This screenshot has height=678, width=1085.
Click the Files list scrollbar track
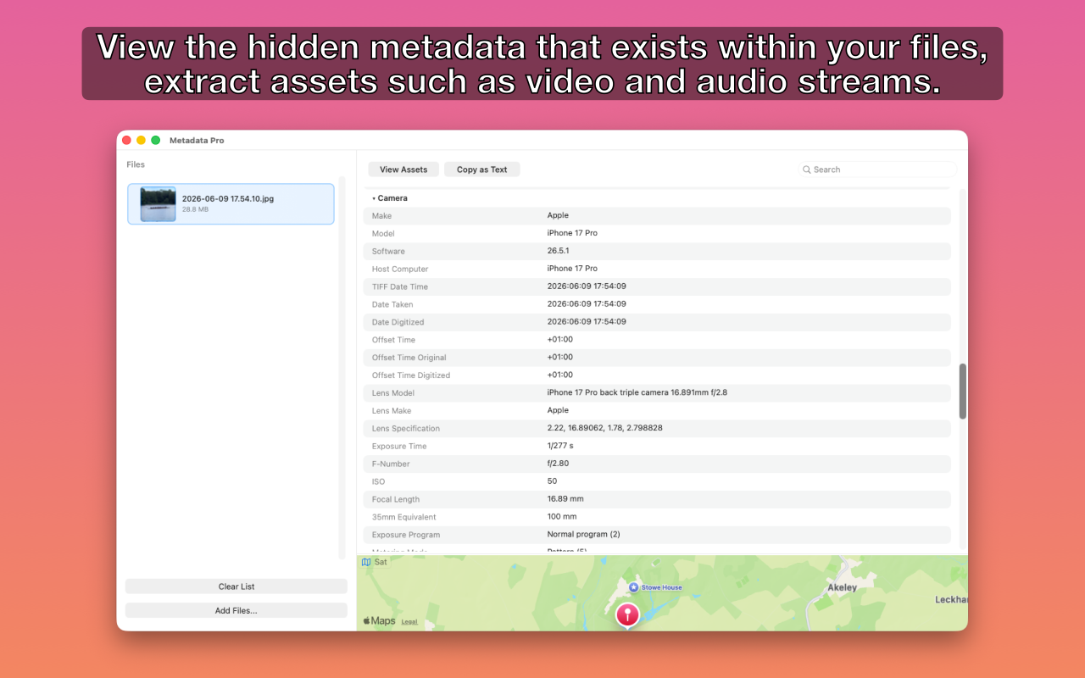coord(342,368)
